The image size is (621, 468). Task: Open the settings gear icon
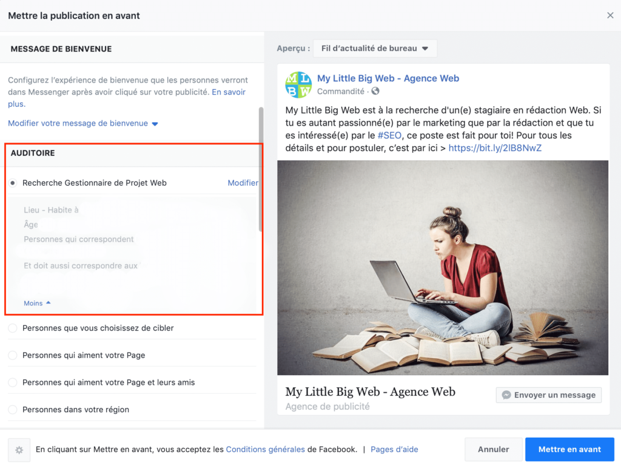point(19,450)
